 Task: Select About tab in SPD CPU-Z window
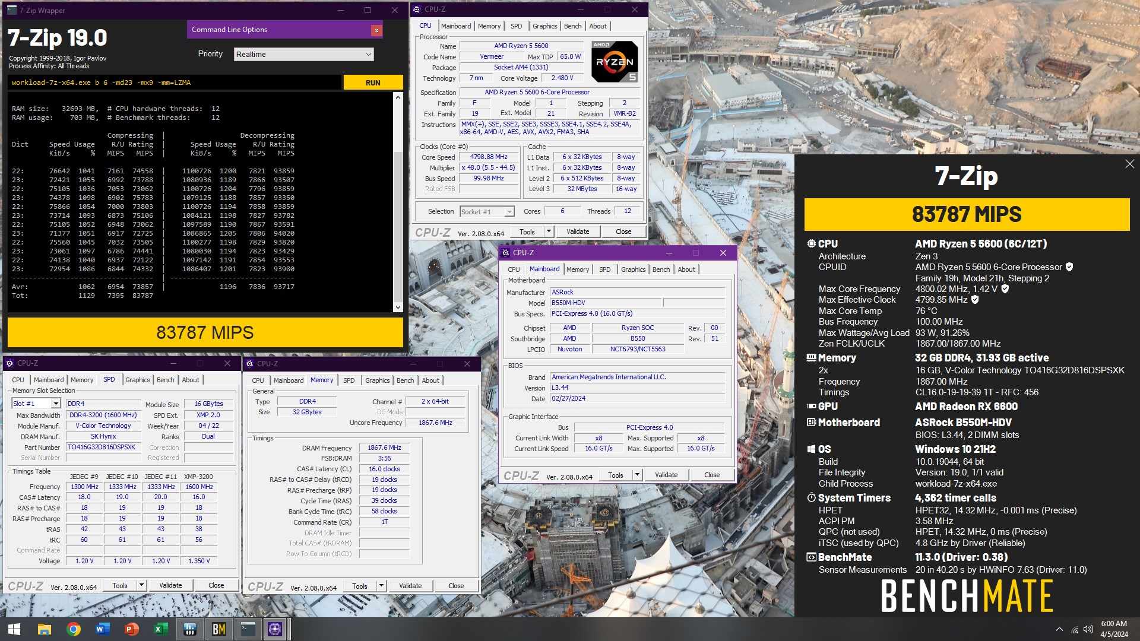[x=191, y=380]
